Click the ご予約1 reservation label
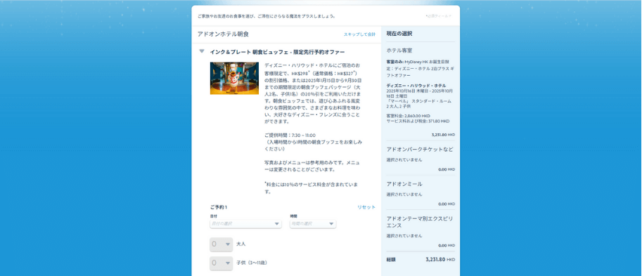 coord(219,207)
